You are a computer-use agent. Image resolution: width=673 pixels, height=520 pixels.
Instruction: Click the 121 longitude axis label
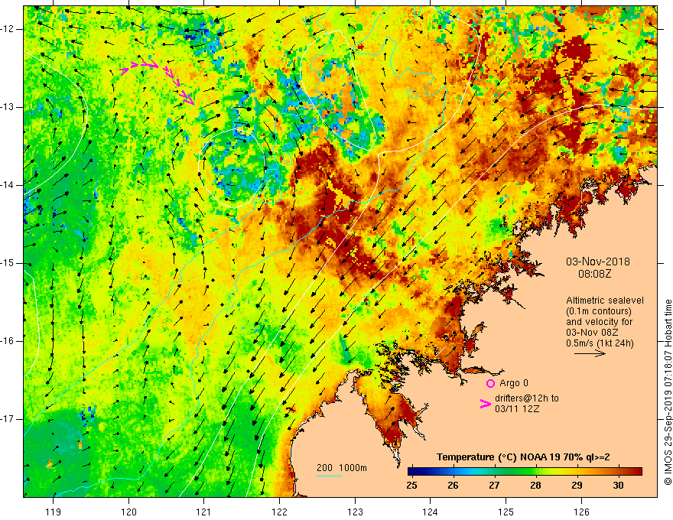coord(204,512)
